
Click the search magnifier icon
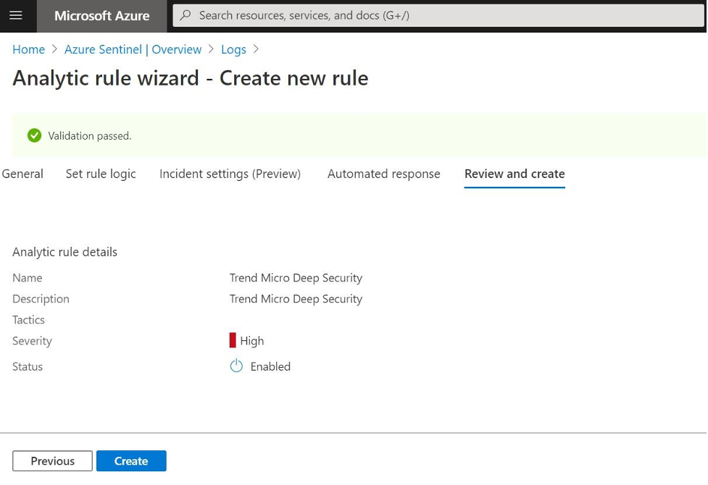click(x=185, y=15)
